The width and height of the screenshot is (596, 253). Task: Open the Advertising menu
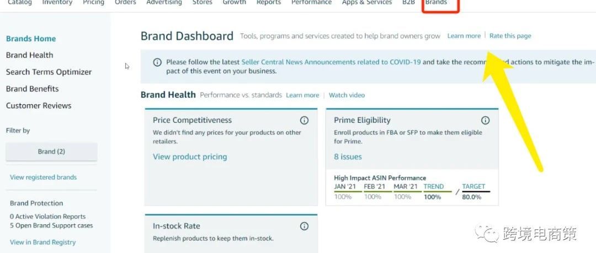[x=164, y=3]
